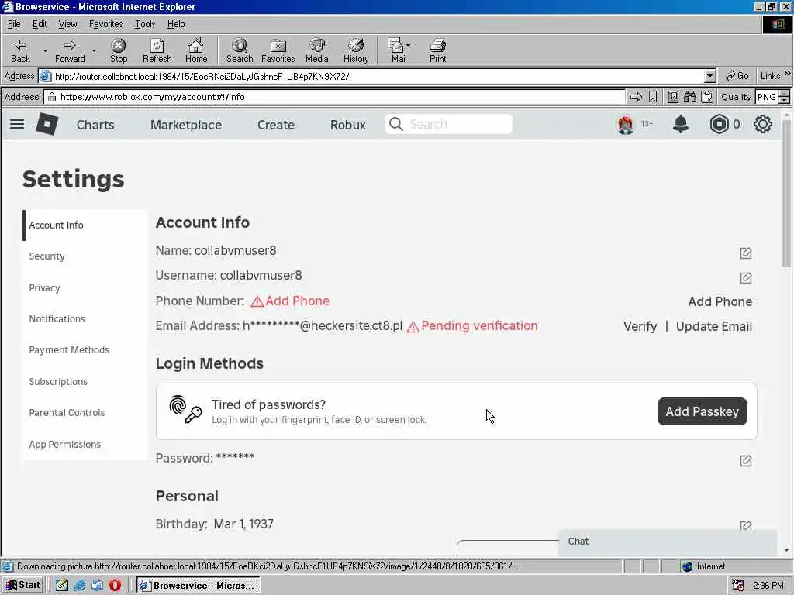The image size is (794, 595).
Task: Open the notifications bell
Action: (x=681, y=124)
